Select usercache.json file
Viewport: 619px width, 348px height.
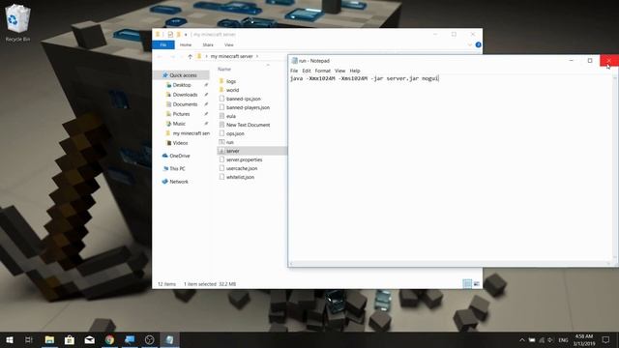[x=242, y=168]
